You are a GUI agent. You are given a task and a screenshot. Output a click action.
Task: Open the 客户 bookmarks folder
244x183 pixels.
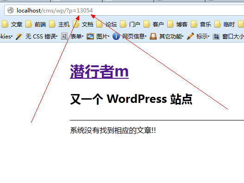(154, 24)
